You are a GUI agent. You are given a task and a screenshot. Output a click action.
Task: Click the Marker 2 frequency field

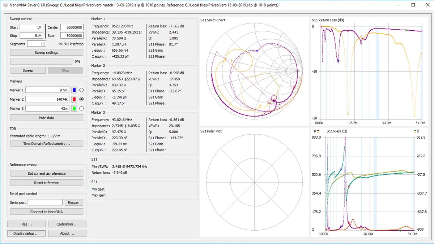(47, 99)
